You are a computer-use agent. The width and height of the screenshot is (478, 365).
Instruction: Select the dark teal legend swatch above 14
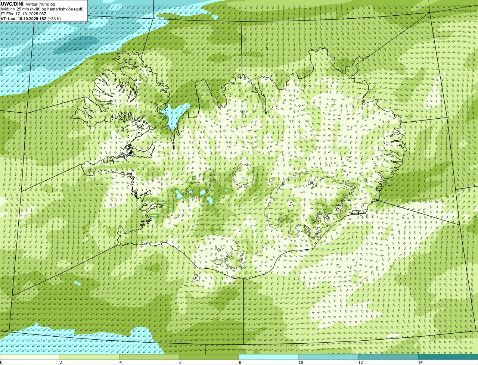(x=448, y=357)
